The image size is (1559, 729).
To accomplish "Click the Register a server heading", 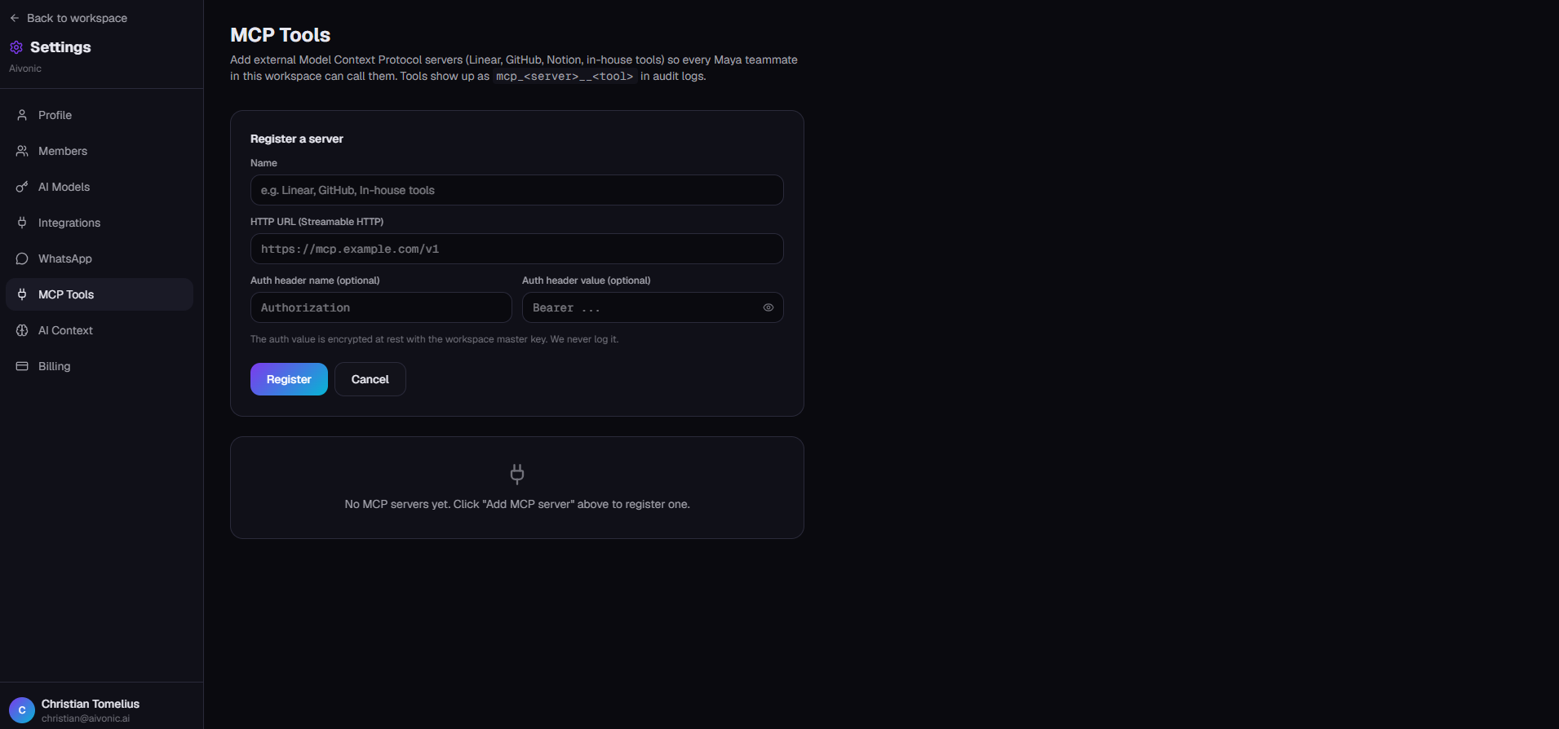I will [x=297, y=139].
